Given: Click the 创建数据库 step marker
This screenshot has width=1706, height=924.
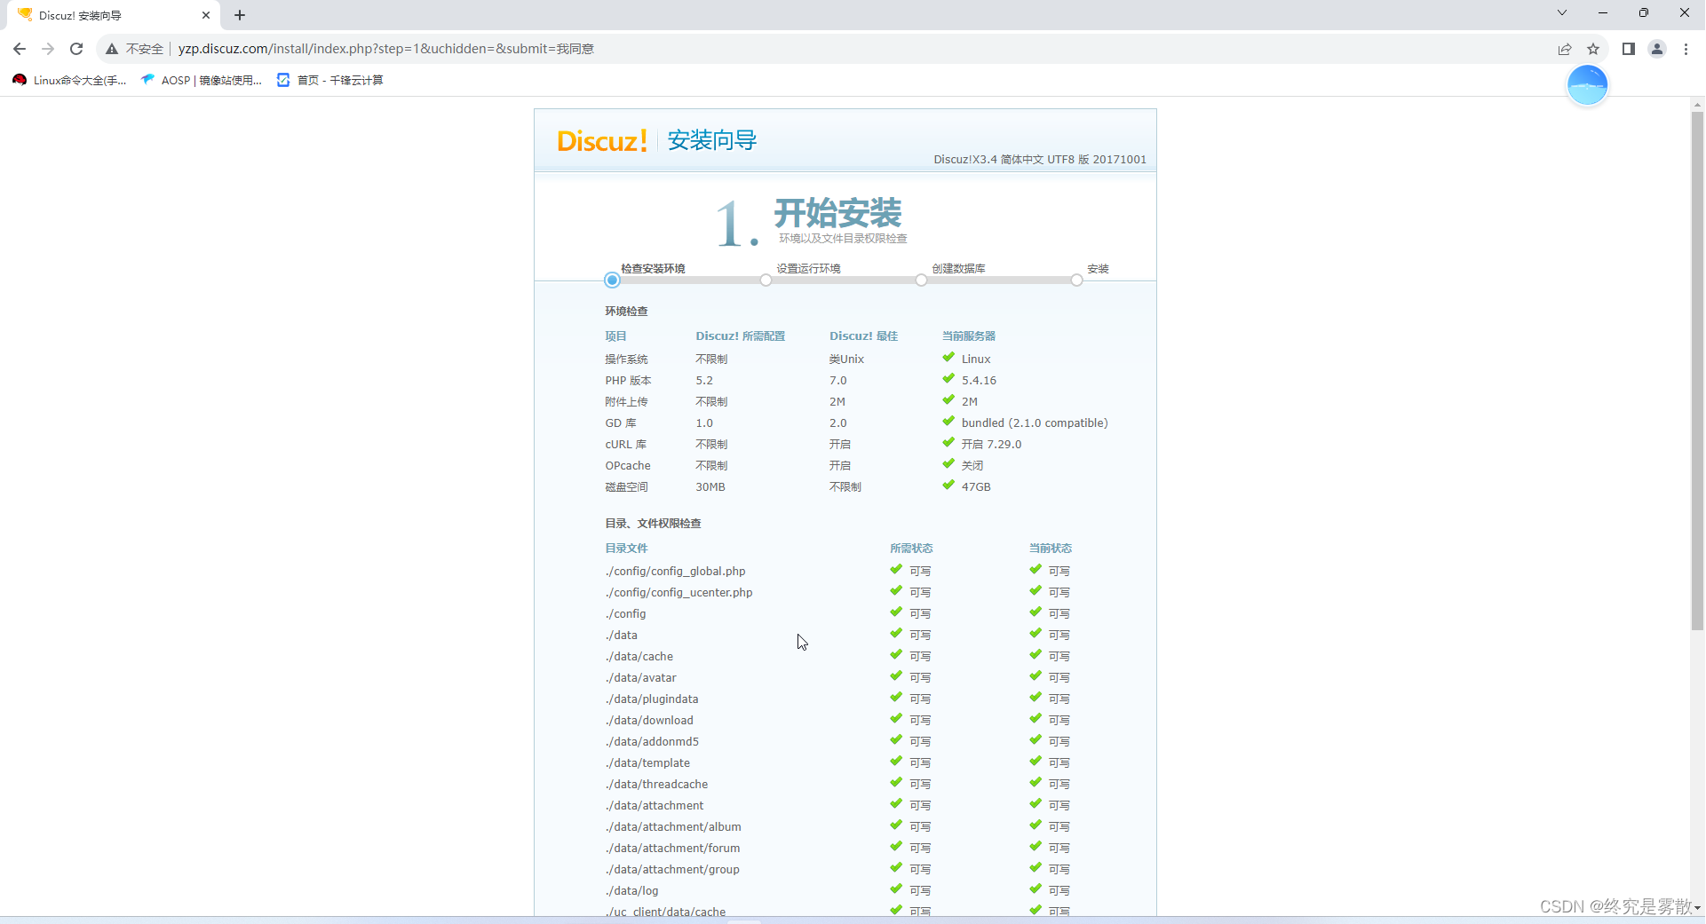Looking at the screenshot, I should [x=921, y=280].
